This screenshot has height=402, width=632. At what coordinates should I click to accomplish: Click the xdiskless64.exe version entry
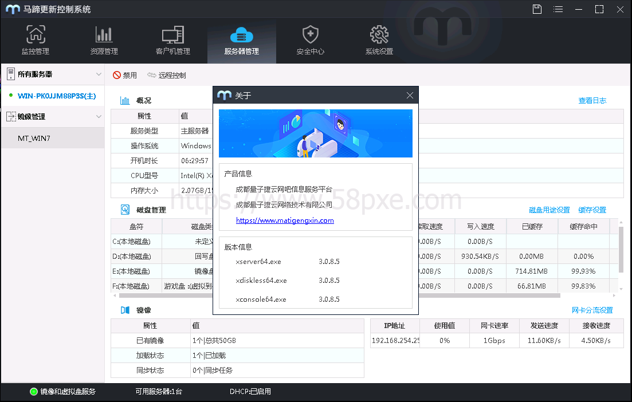[x=261, y=281]
